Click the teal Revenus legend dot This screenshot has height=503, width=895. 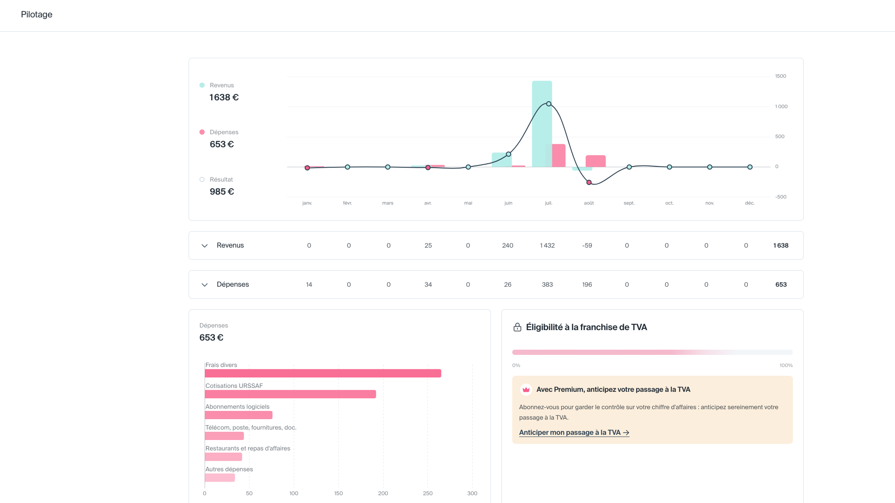[202, 85]
